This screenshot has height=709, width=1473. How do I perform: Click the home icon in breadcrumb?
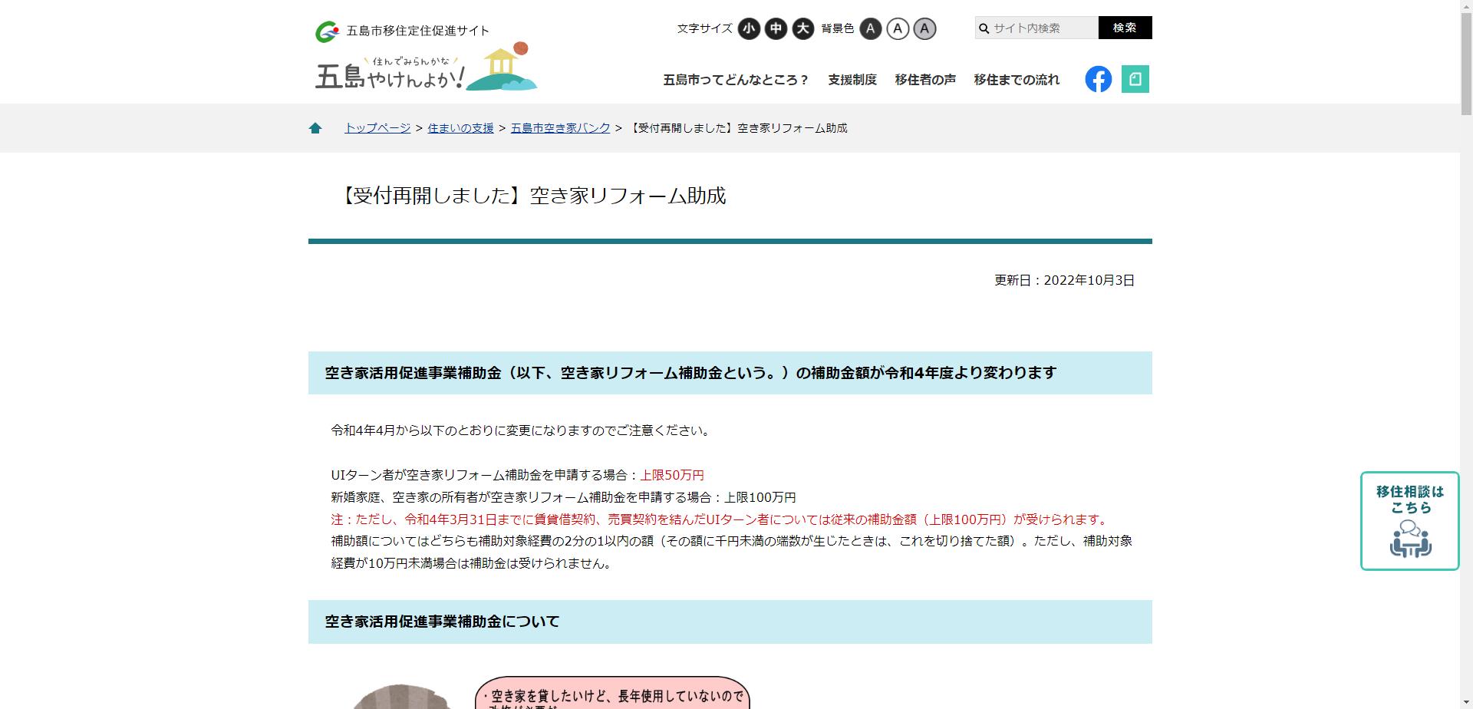tap(315, 128)
